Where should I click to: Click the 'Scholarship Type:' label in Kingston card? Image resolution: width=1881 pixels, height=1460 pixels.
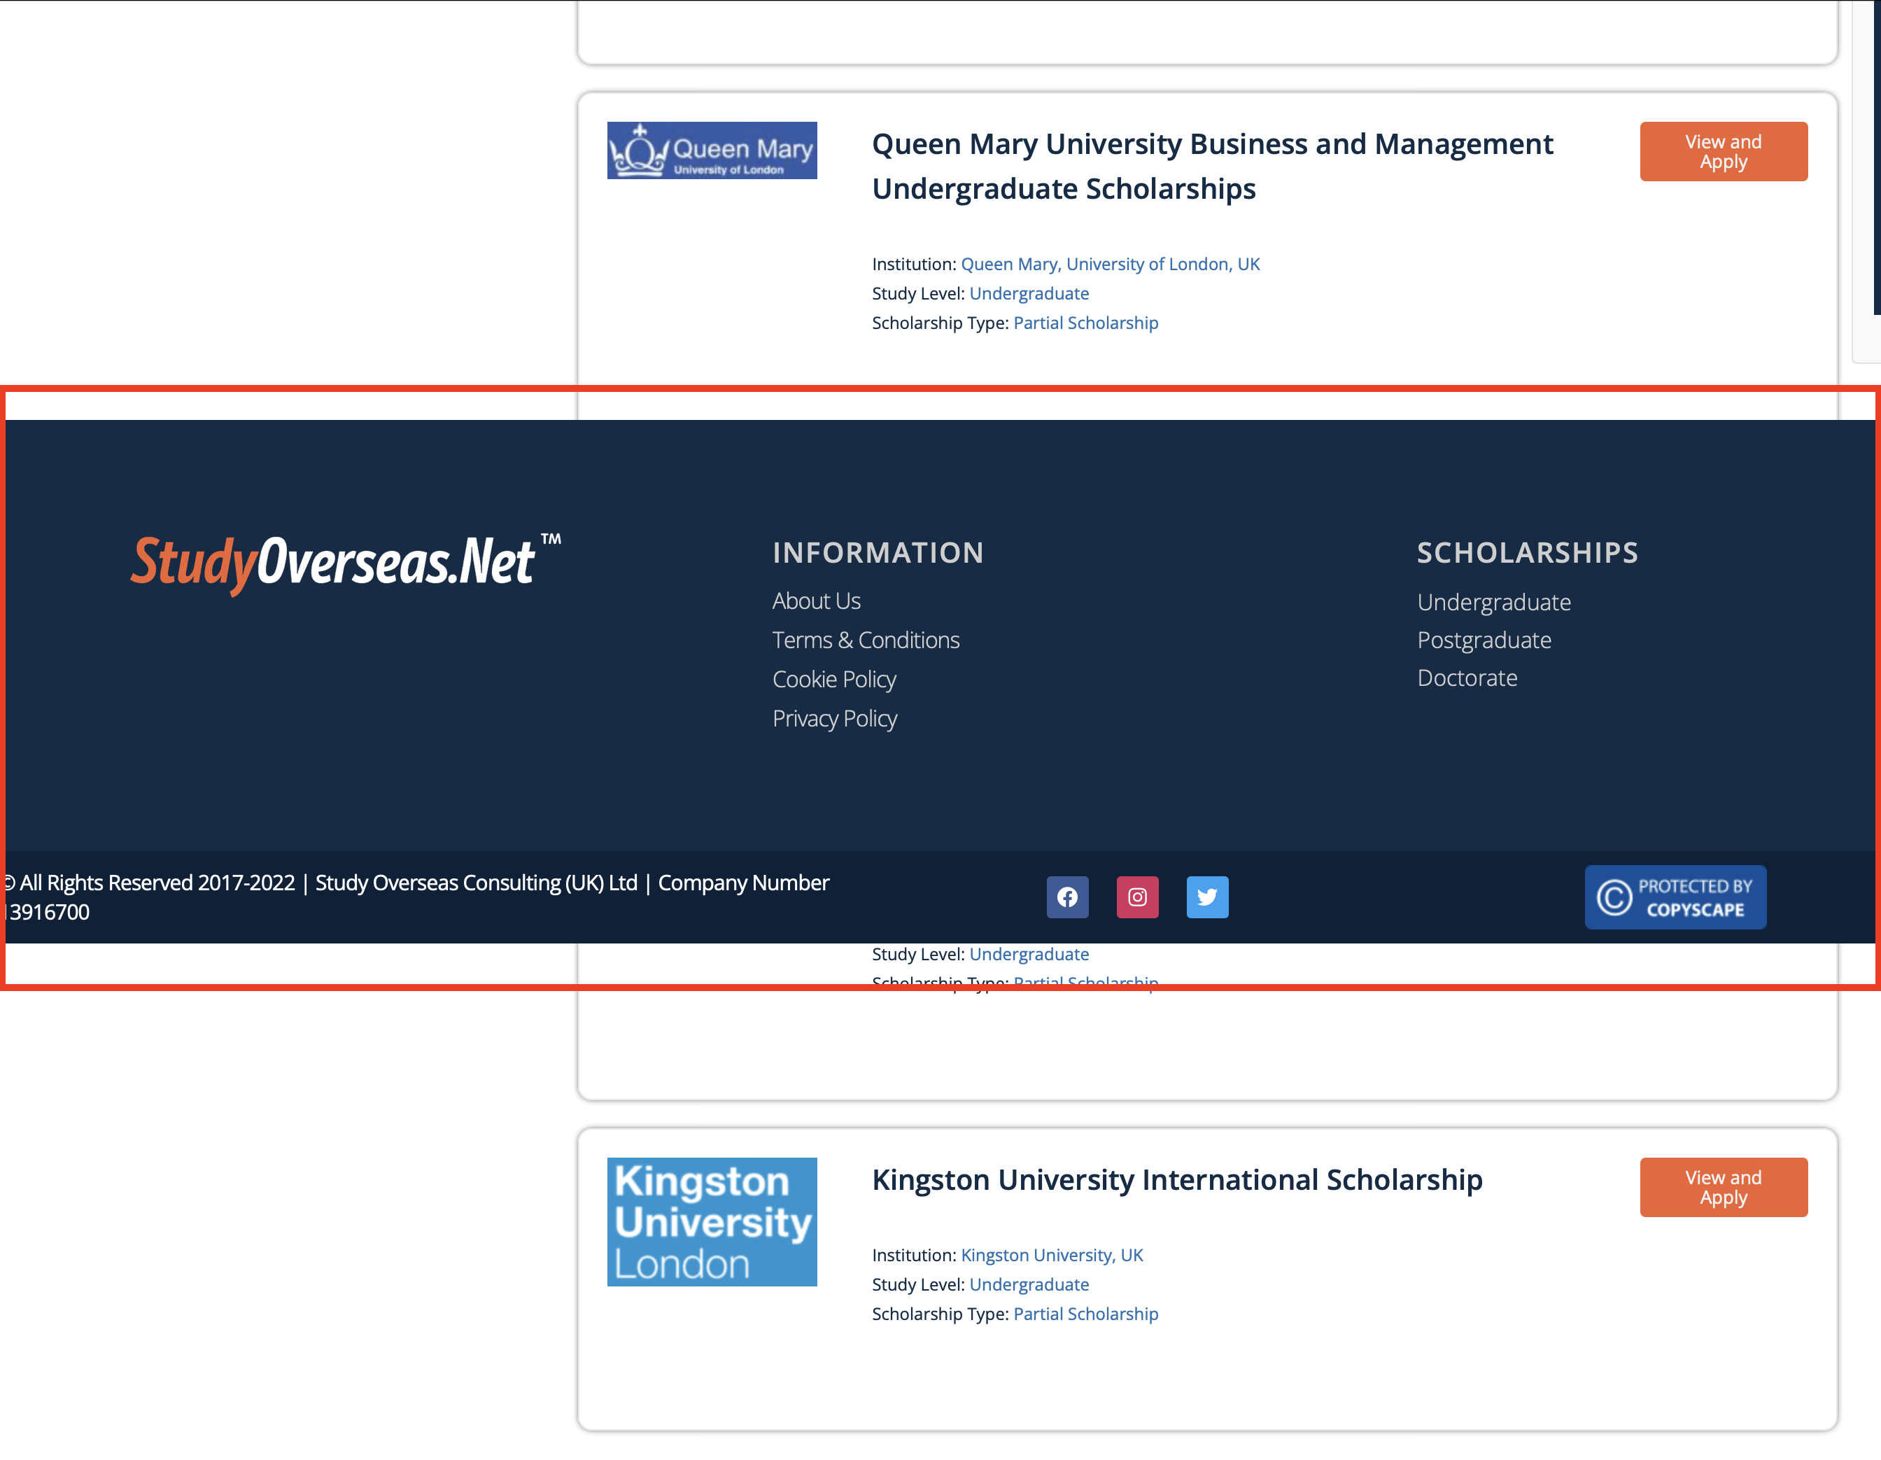point(940,1314)
